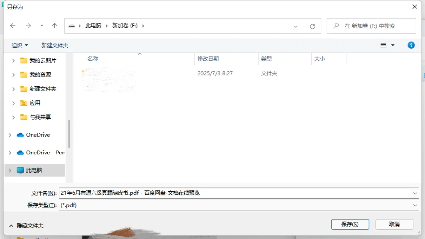
Task: Open help via the blue question mark icon
Action: pos(411,45)
